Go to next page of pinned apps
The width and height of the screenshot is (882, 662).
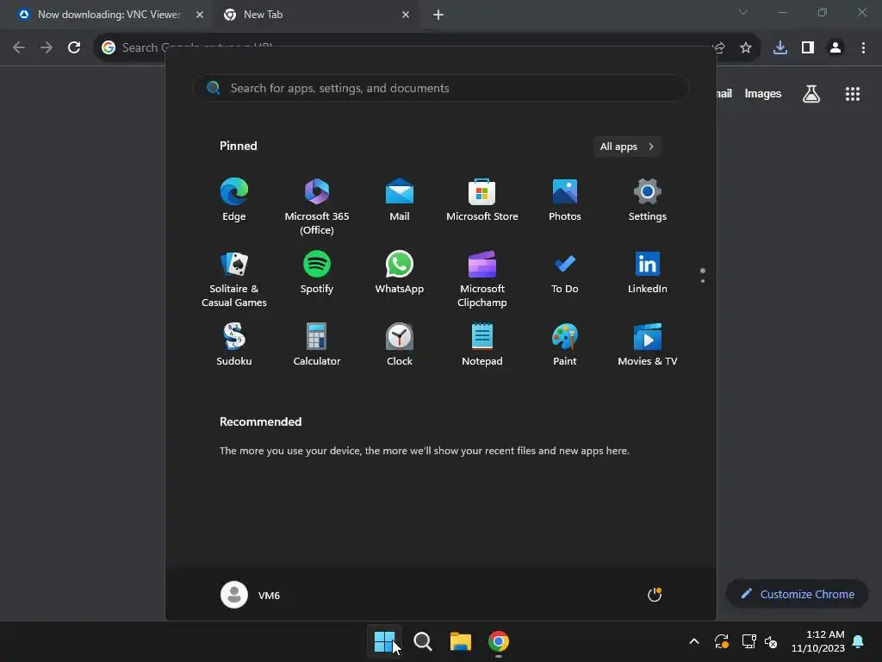click(x=703, y=280)
